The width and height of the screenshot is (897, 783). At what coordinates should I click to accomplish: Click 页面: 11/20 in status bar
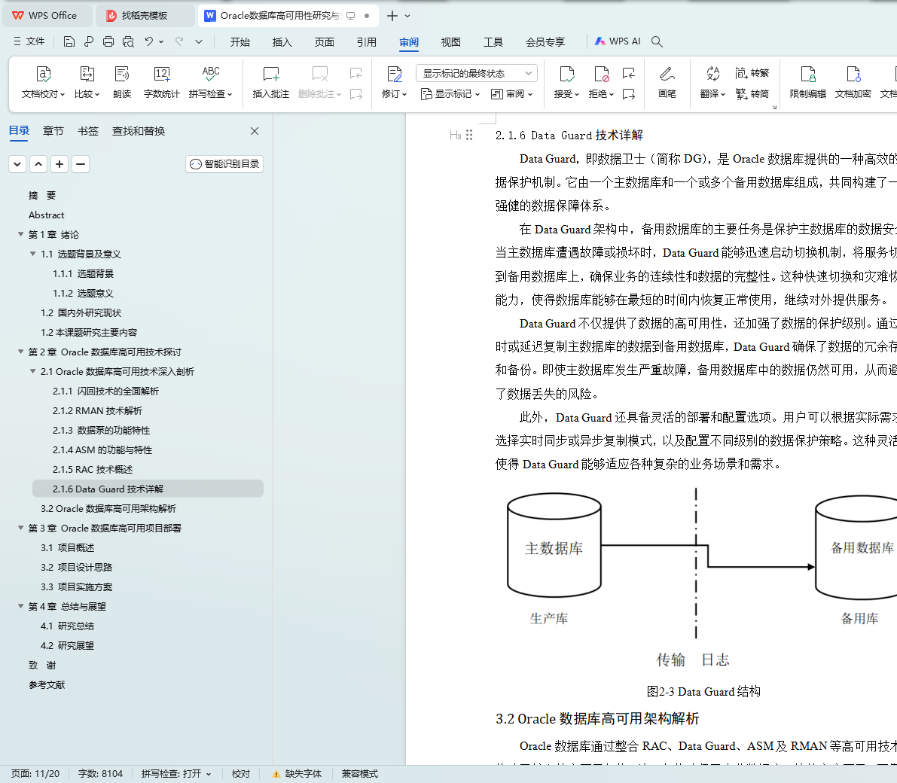(x=35, y=774)
